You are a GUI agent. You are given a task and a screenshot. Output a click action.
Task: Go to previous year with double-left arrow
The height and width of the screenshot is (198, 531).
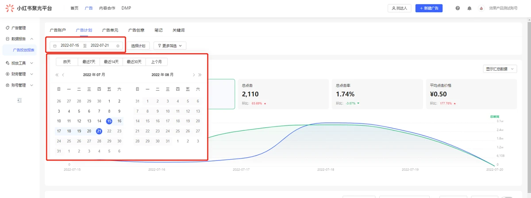(57, 75)
